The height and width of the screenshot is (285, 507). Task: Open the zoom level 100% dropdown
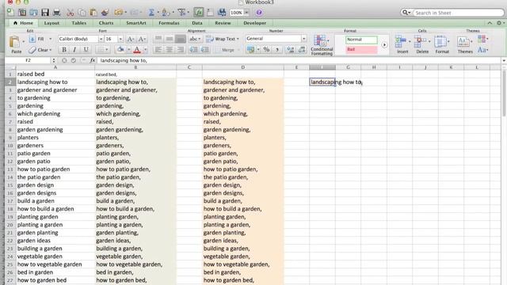[x=246, y=13]
